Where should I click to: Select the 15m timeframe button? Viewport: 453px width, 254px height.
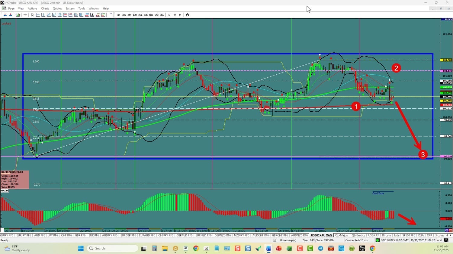tap(140, 15)
